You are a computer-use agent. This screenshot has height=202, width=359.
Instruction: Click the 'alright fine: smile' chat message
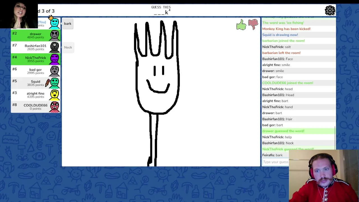(x=276, y=65)
